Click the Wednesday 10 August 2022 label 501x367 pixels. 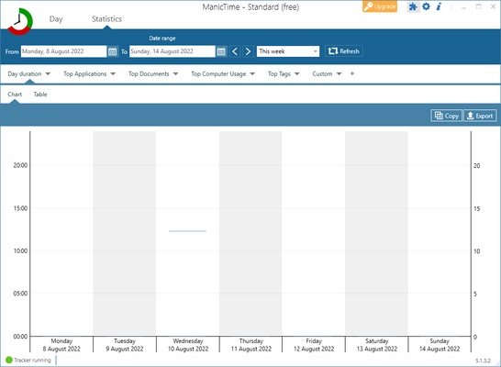(188, 345)
